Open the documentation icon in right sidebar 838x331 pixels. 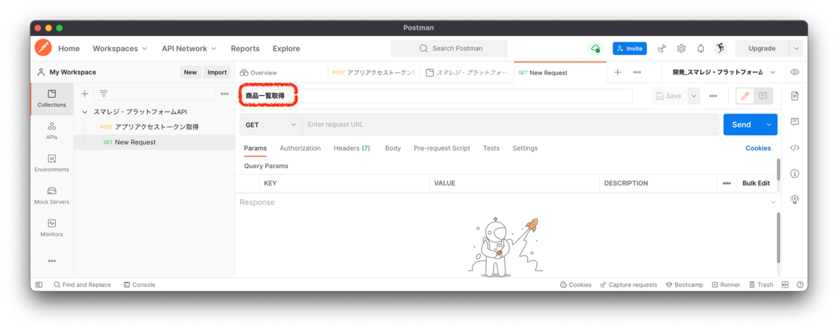coord(795,95)
